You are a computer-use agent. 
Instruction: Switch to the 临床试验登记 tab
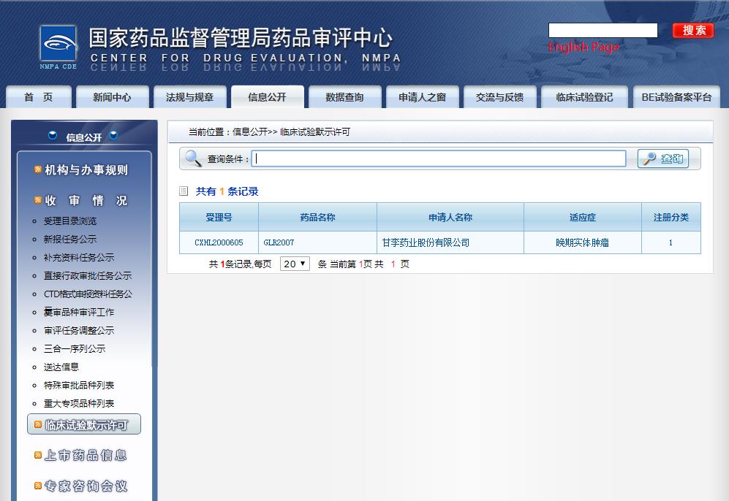tap(583, 97)
